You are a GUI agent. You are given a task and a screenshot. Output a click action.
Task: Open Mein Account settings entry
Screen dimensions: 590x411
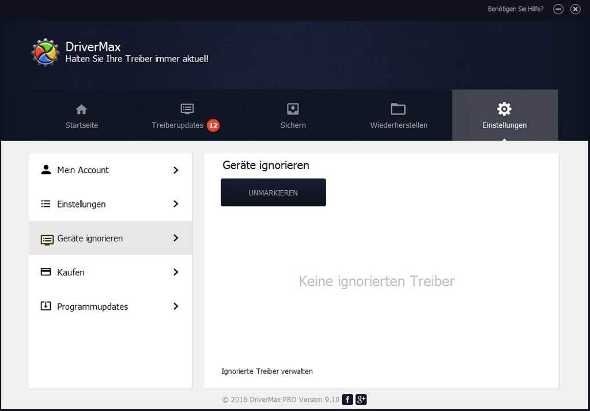pos(110,170)
